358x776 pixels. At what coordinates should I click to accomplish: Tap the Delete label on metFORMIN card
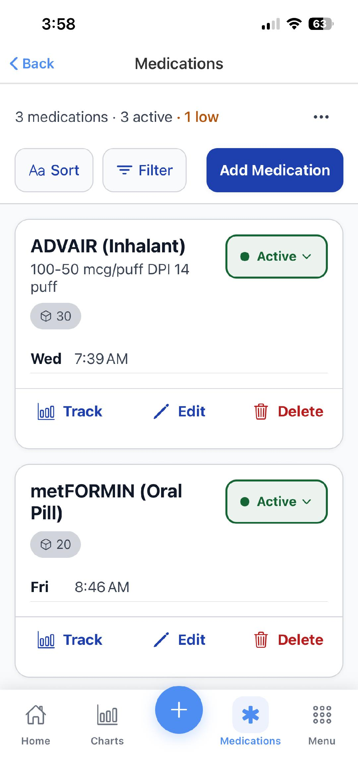300,639
